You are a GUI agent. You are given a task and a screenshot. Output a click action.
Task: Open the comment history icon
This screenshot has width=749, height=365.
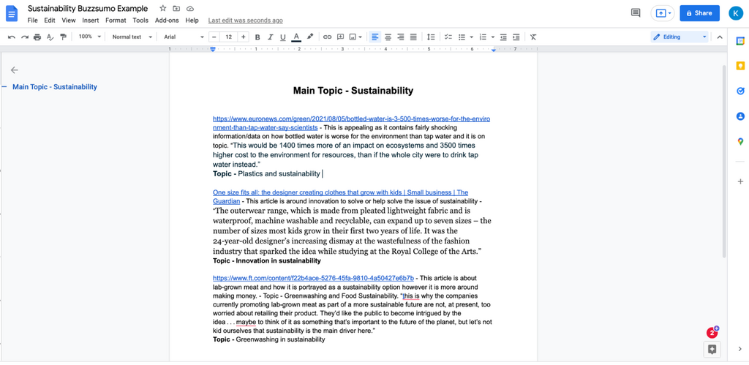click(635, 13)
